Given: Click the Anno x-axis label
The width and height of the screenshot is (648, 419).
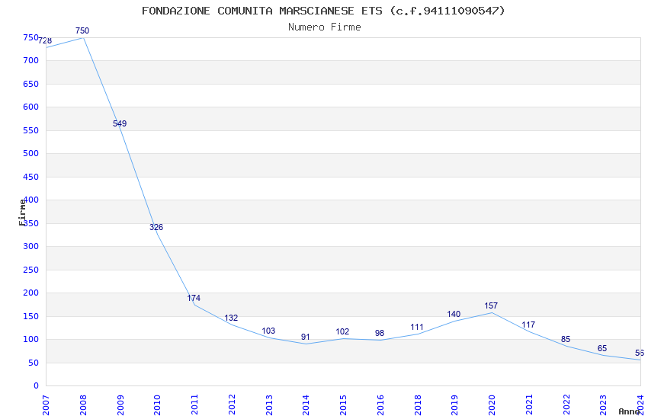Looking at the screenshot, I should [629, 411].
